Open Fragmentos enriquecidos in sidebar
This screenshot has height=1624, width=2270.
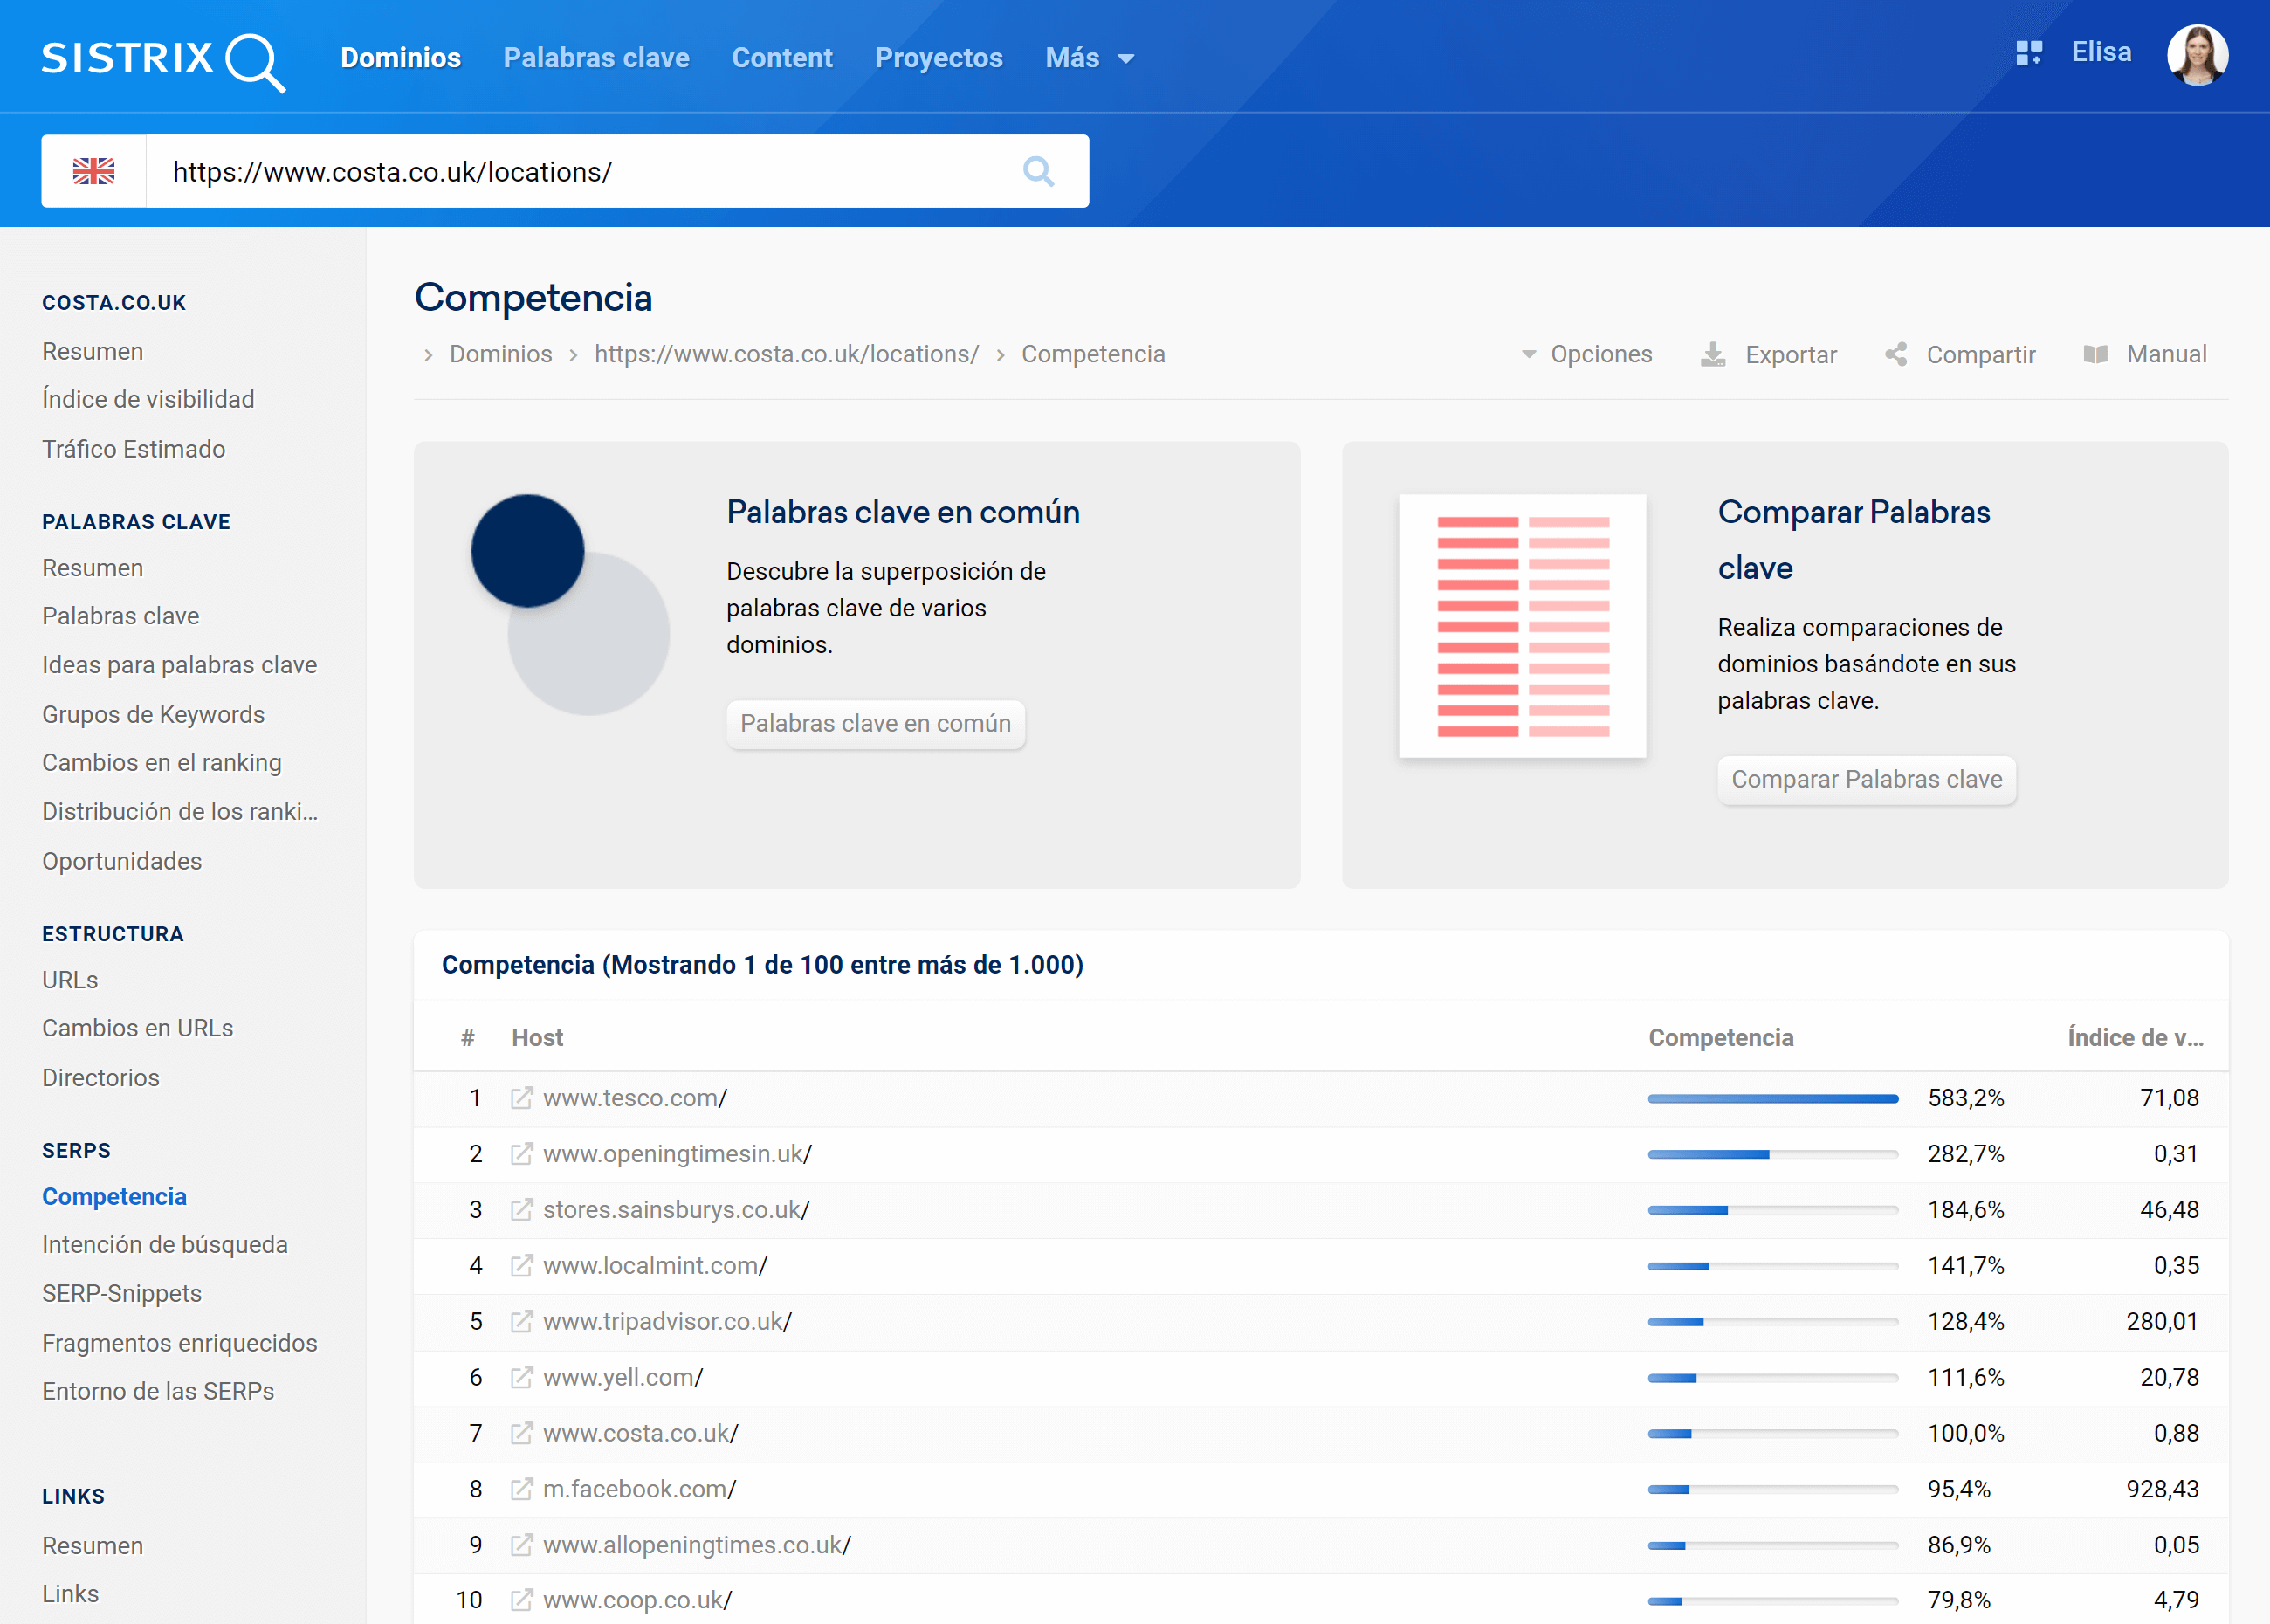click(x=179, y=1343)
